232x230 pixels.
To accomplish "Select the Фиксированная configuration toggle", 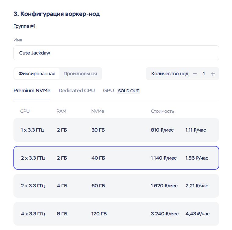I will tap(37, 74).
